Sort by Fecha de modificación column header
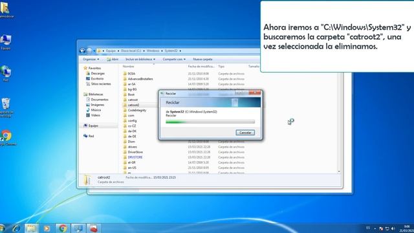This screenshot has height=233, width=414. [x=201, y=67]
